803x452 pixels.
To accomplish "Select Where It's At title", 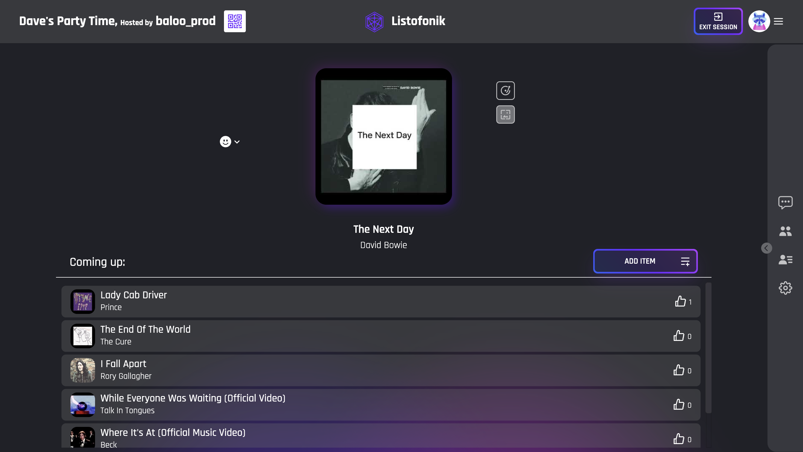I will pyautogui.click(x=173, y=432).
